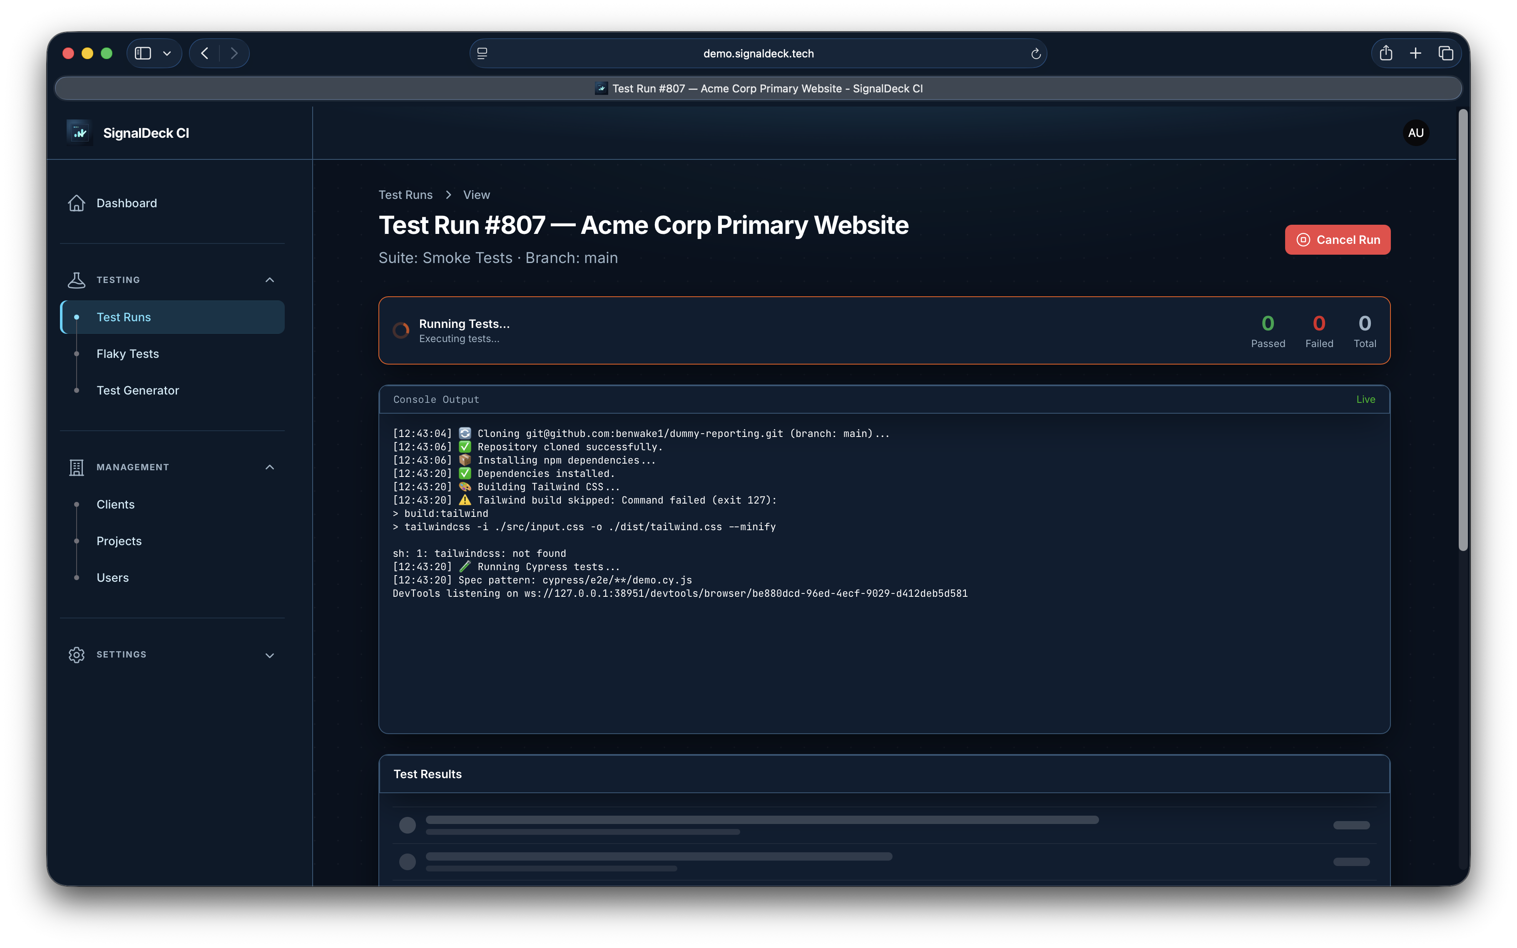Click the Test Runs breadcrumb link
This screenshot has width=1517, height=948.
[x=406, y=195]
